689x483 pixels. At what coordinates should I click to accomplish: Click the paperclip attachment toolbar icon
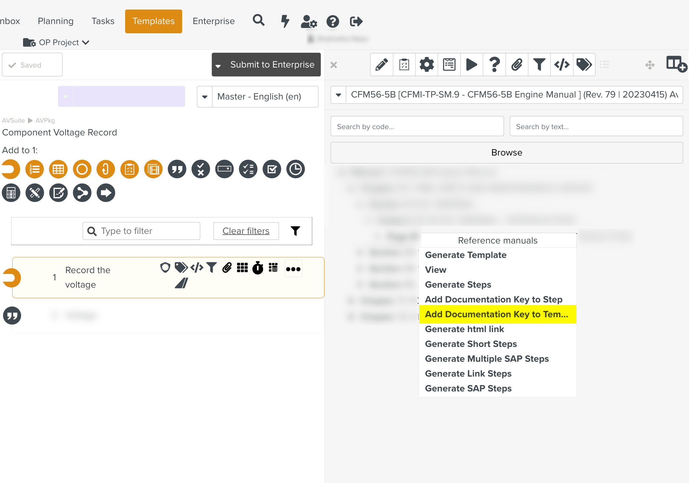tap(516, 65)
